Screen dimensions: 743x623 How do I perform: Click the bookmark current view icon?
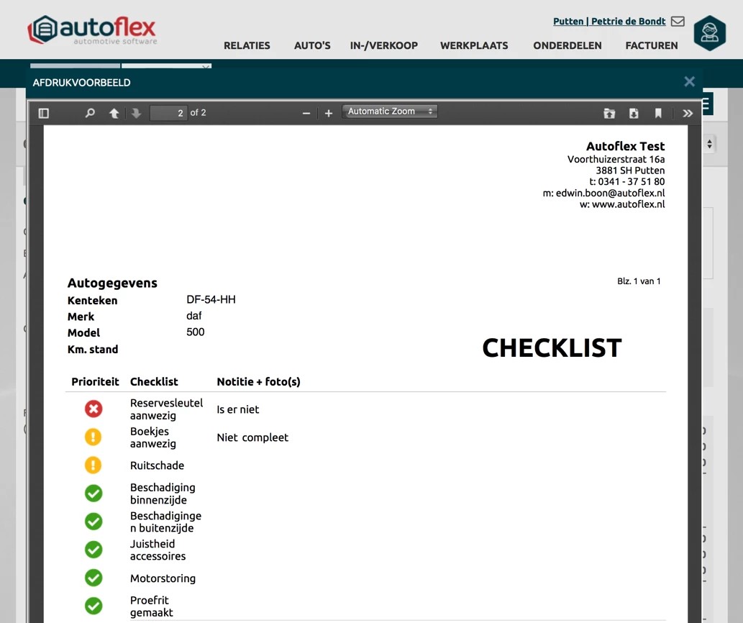[658, 113]
